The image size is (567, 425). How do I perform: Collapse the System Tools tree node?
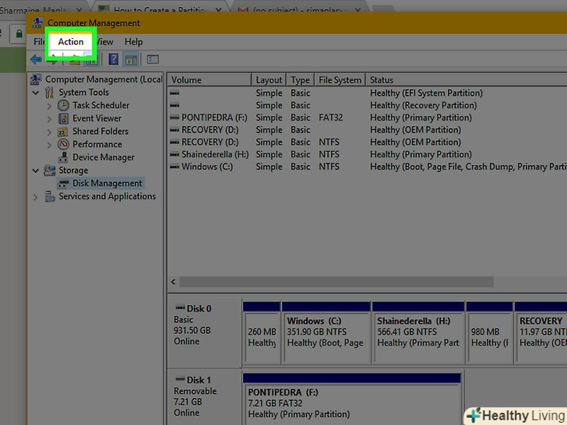pyautogui.click(x=36, y=93)
